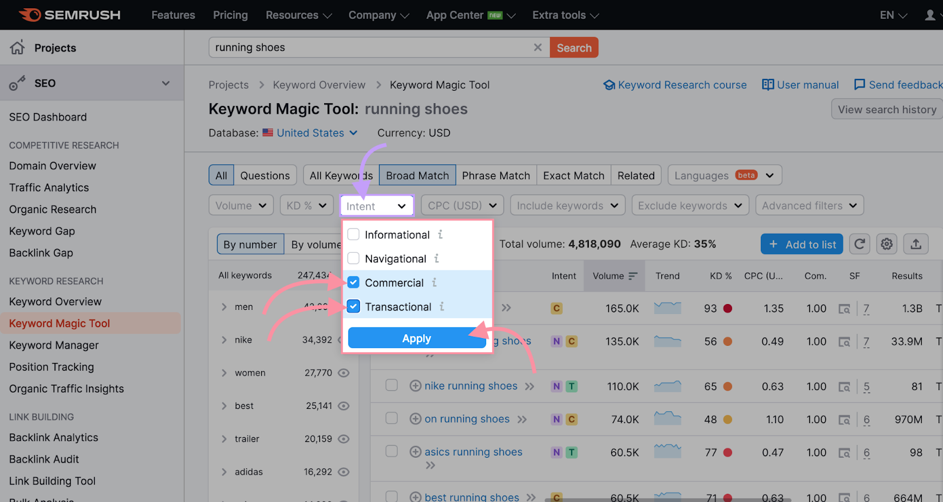Click the Volume column sort icon
This screenshot has height=502, width=943.
coord(633,276)
